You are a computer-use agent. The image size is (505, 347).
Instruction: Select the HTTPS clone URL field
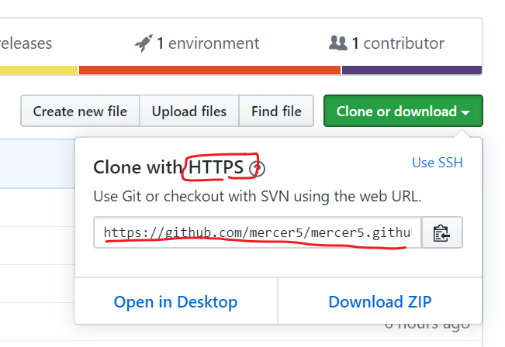[258, 232]
